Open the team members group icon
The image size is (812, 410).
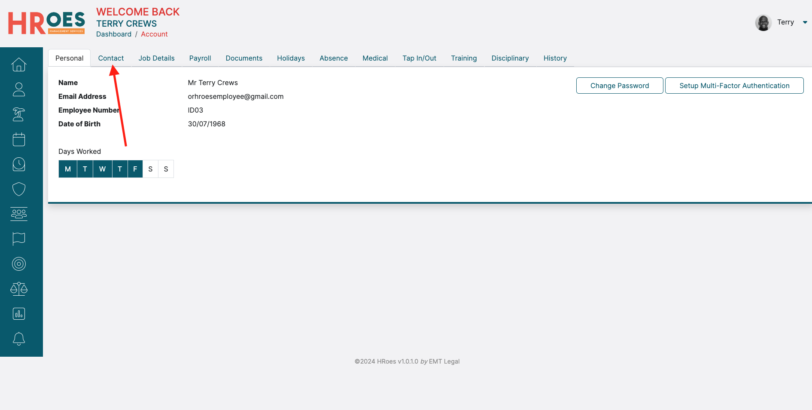[x=19, y=214]
